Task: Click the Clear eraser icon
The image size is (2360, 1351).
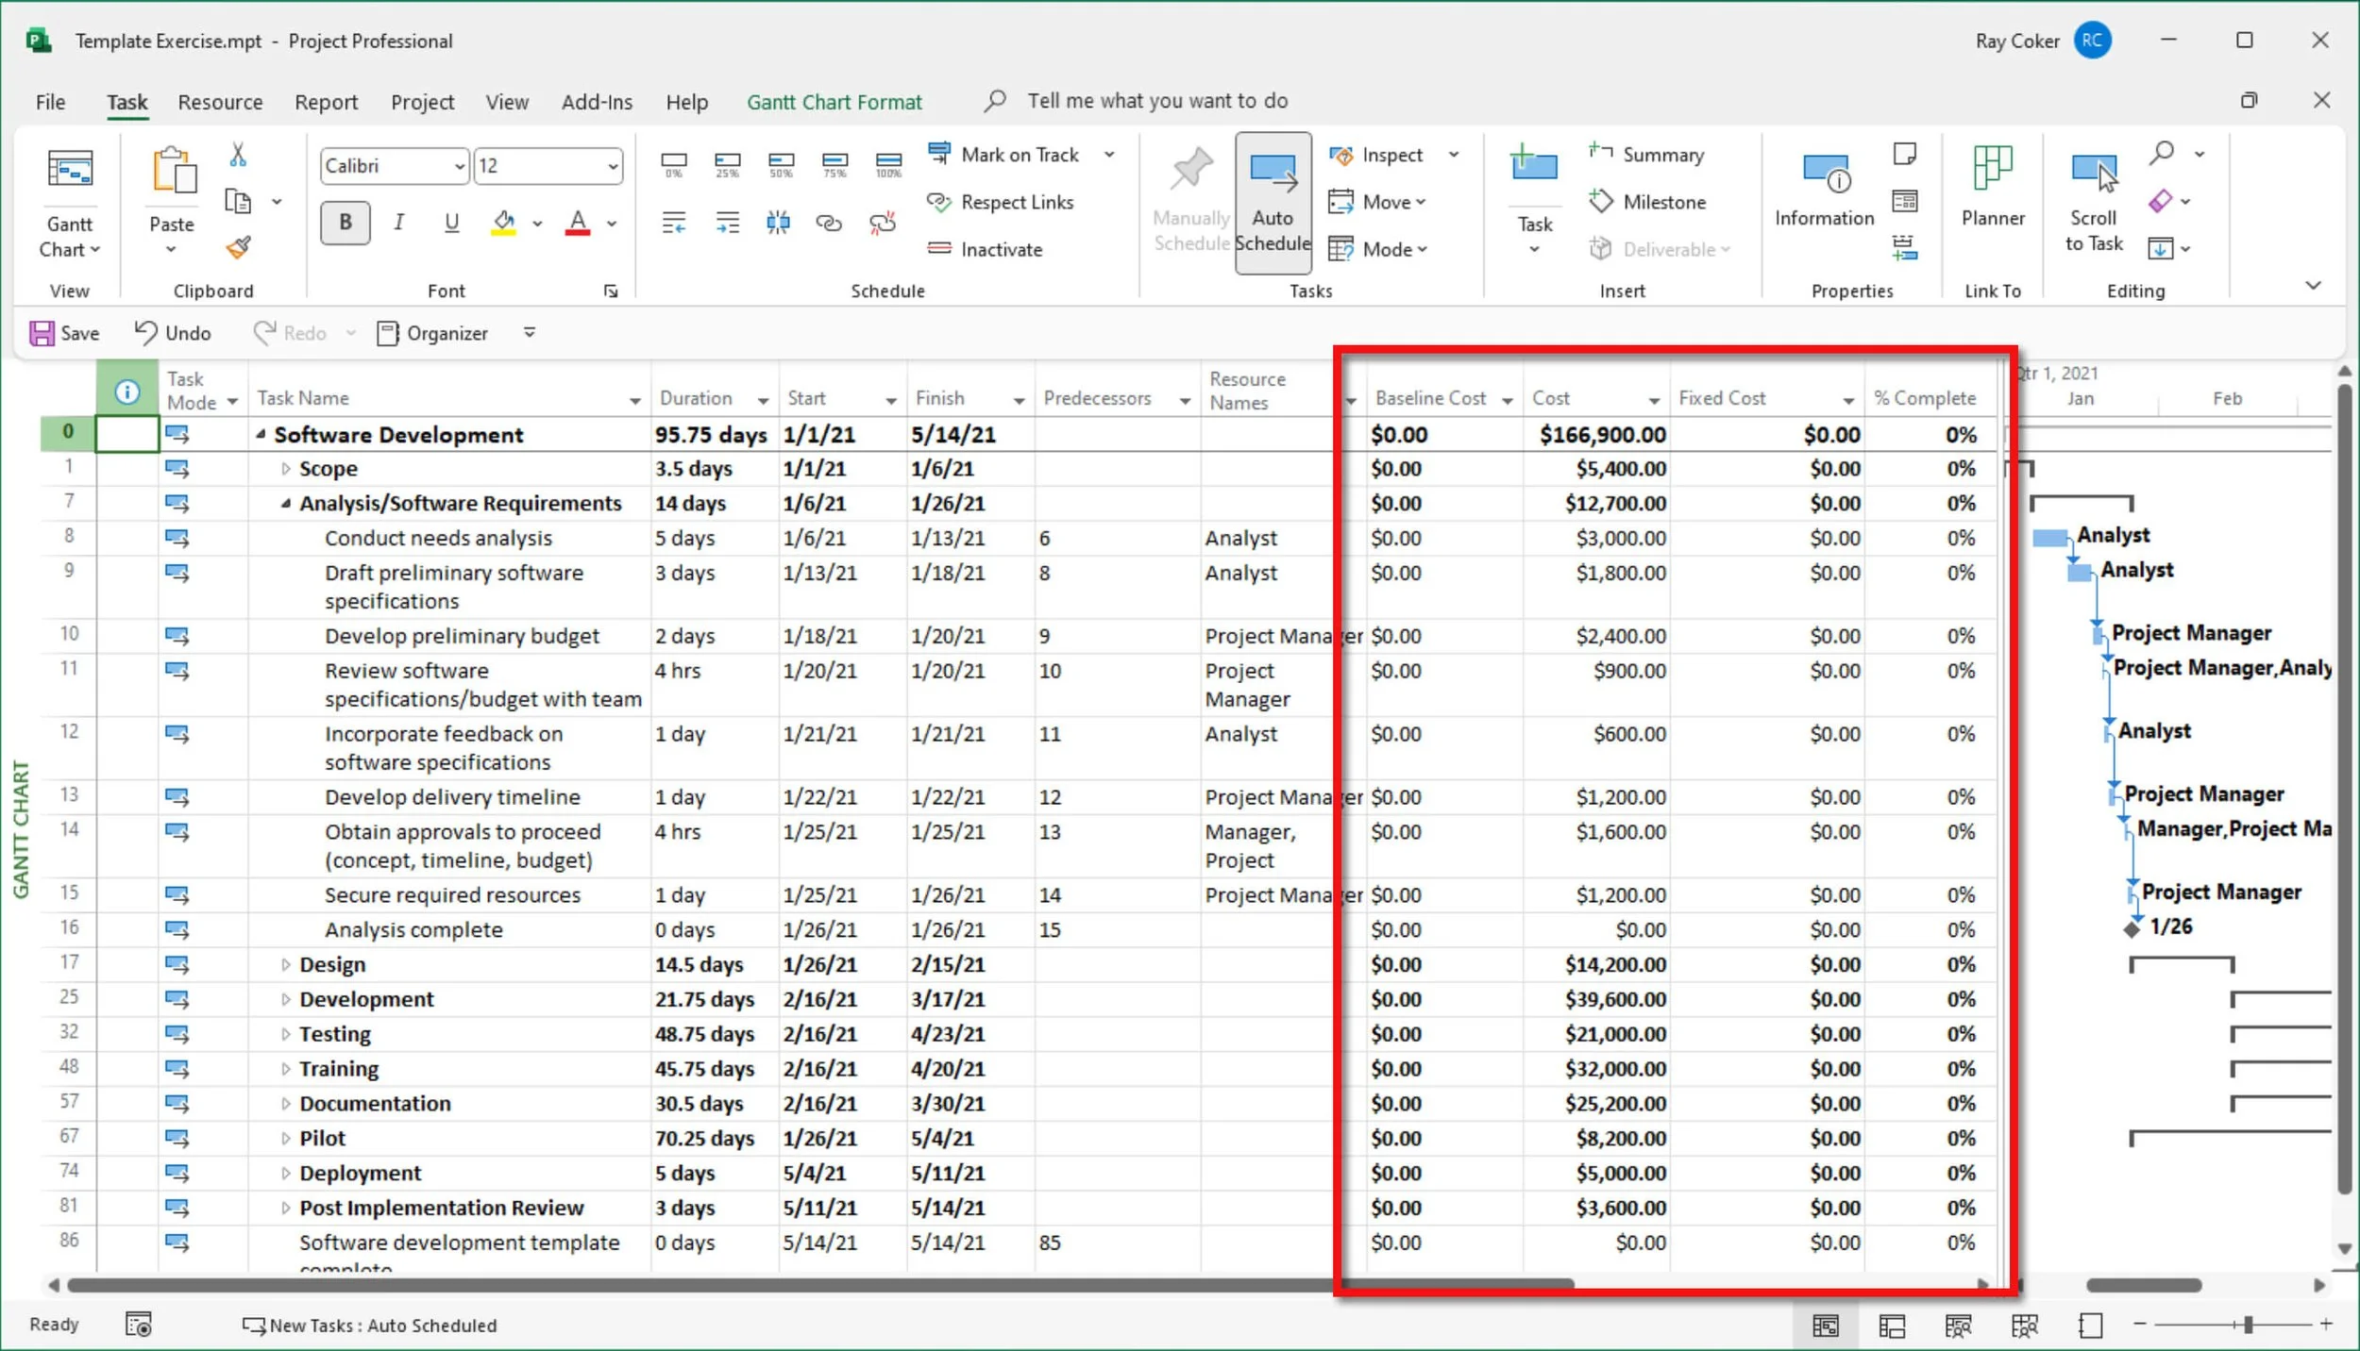Action: 2161,201
